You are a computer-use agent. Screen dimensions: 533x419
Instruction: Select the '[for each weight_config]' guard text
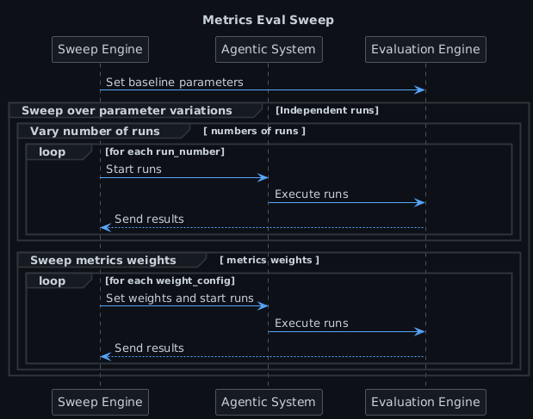[x=170, y=280]
